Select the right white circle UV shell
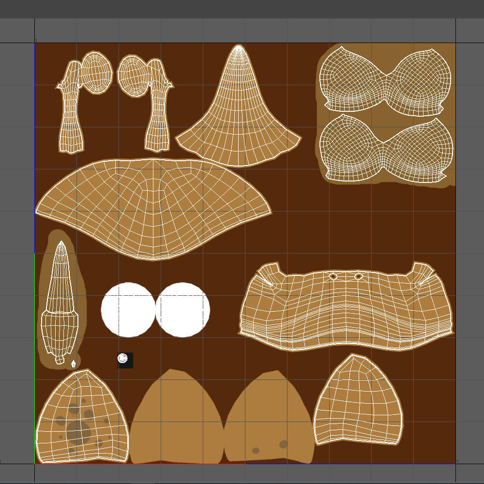Viewport: 484px width, 484px height. pyautogui.click(x=183, y=310)
